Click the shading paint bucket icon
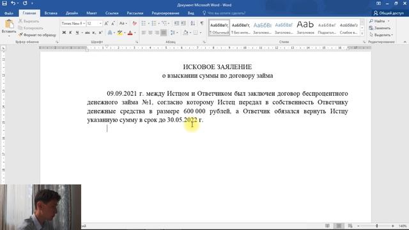Viewport: 409px width, 230px height. pos(185,33)
